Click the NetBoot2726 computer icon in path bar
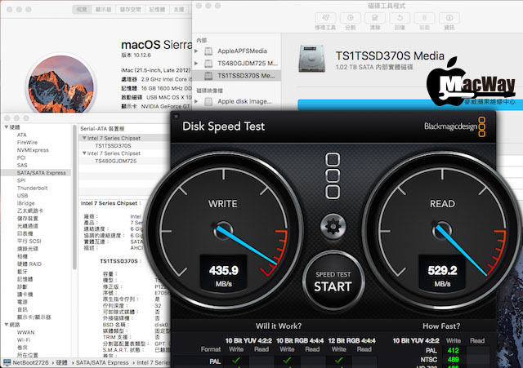 pos(7,362)
